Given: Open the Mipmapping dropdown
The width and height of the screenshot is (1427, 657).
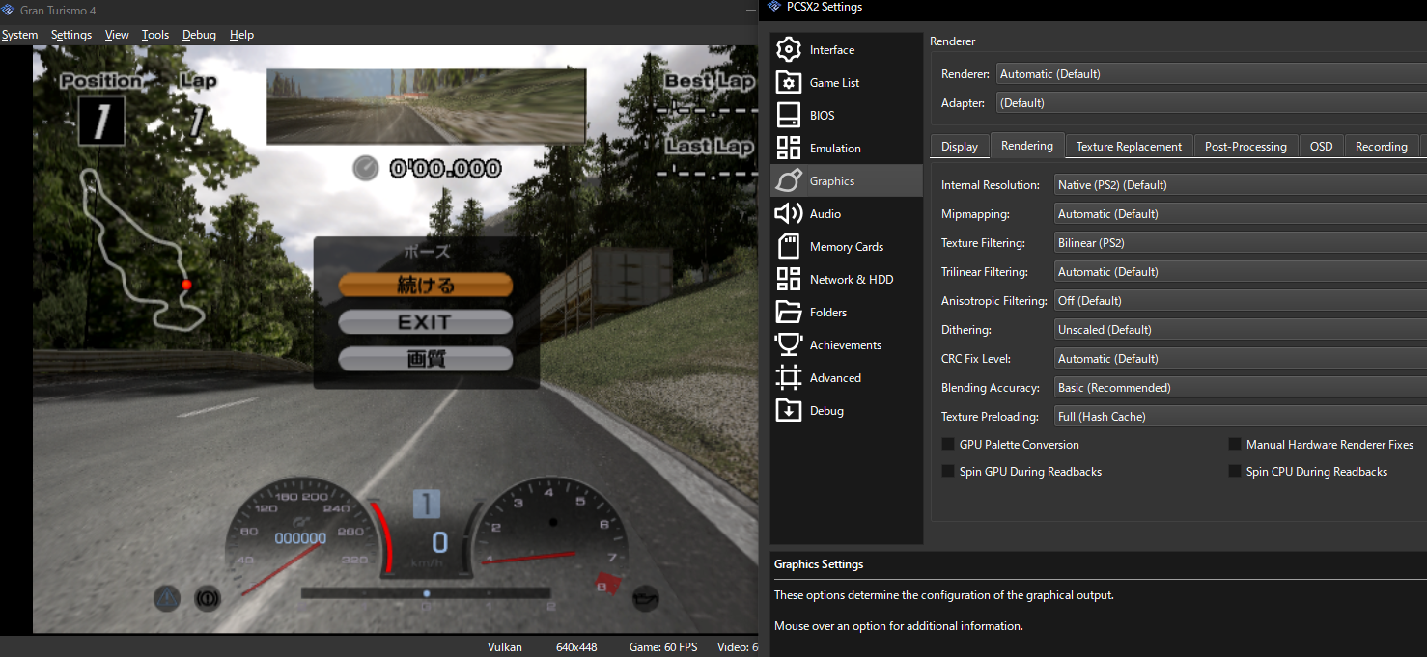Looking at the screenshot, I should tap(1240, 214).
